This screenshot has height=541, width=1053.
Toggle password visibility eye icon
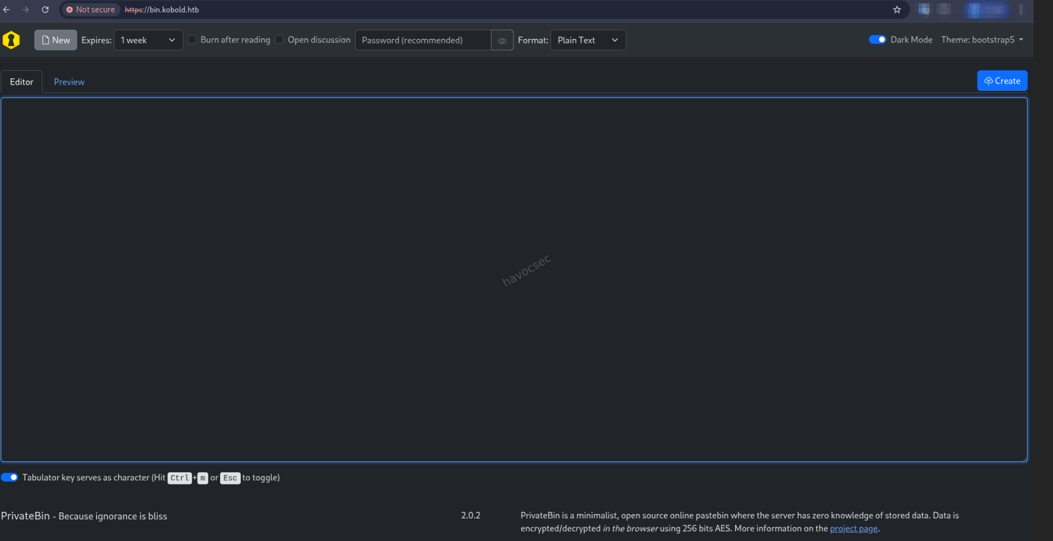[502, 41]
